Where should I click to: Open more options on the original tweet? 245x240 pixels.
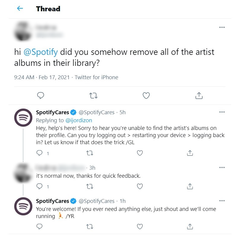222,27
